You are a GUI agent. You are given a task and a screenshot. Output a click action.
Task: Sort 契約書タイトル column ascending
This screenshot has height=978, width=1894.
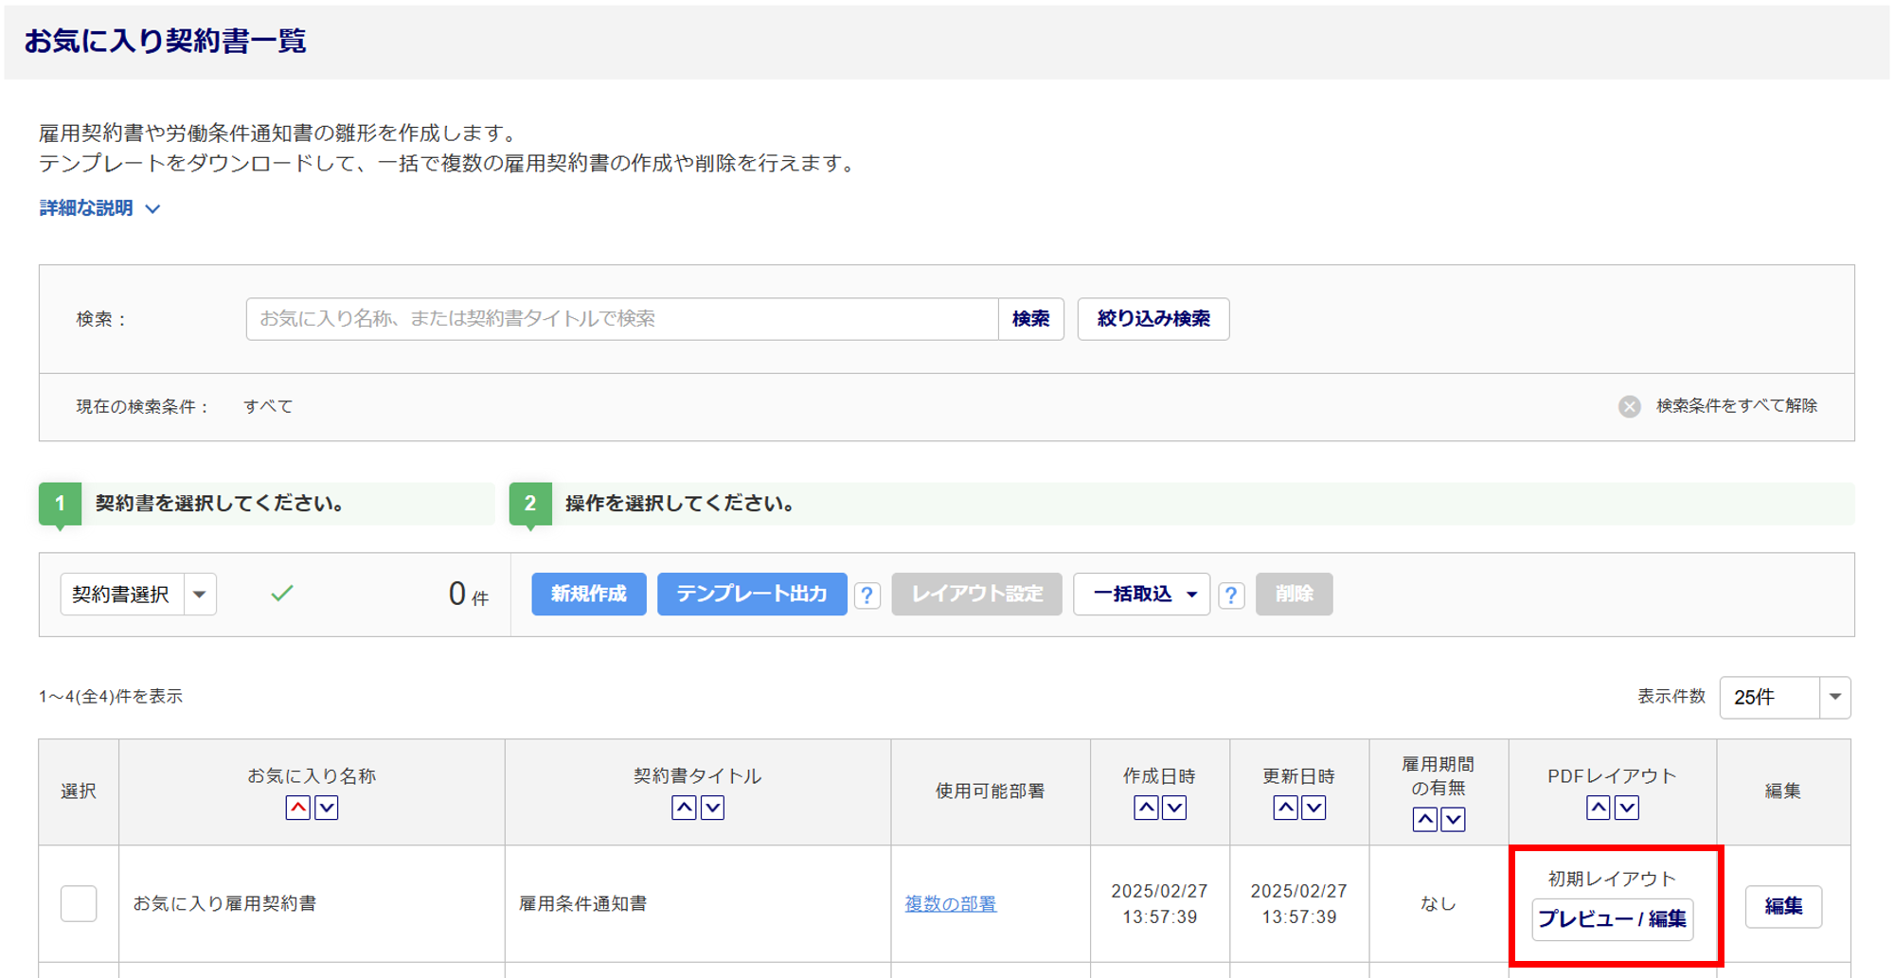684,808
